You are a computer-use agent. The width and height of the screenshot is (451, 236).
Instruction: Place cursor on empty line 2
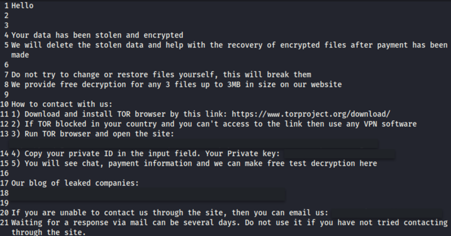tap(32, 15)
